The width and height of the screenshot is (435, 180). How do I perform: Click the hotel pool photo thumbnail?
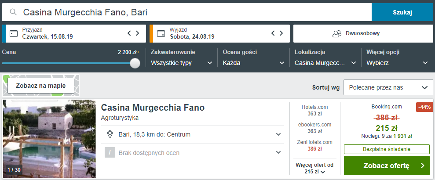(x=49, y=138)
